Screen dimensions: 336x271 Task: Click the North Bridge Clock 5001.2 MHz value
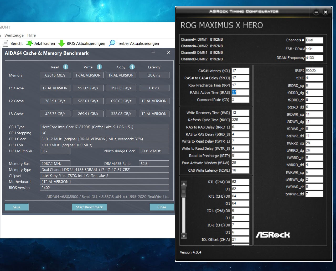(154, 151)
